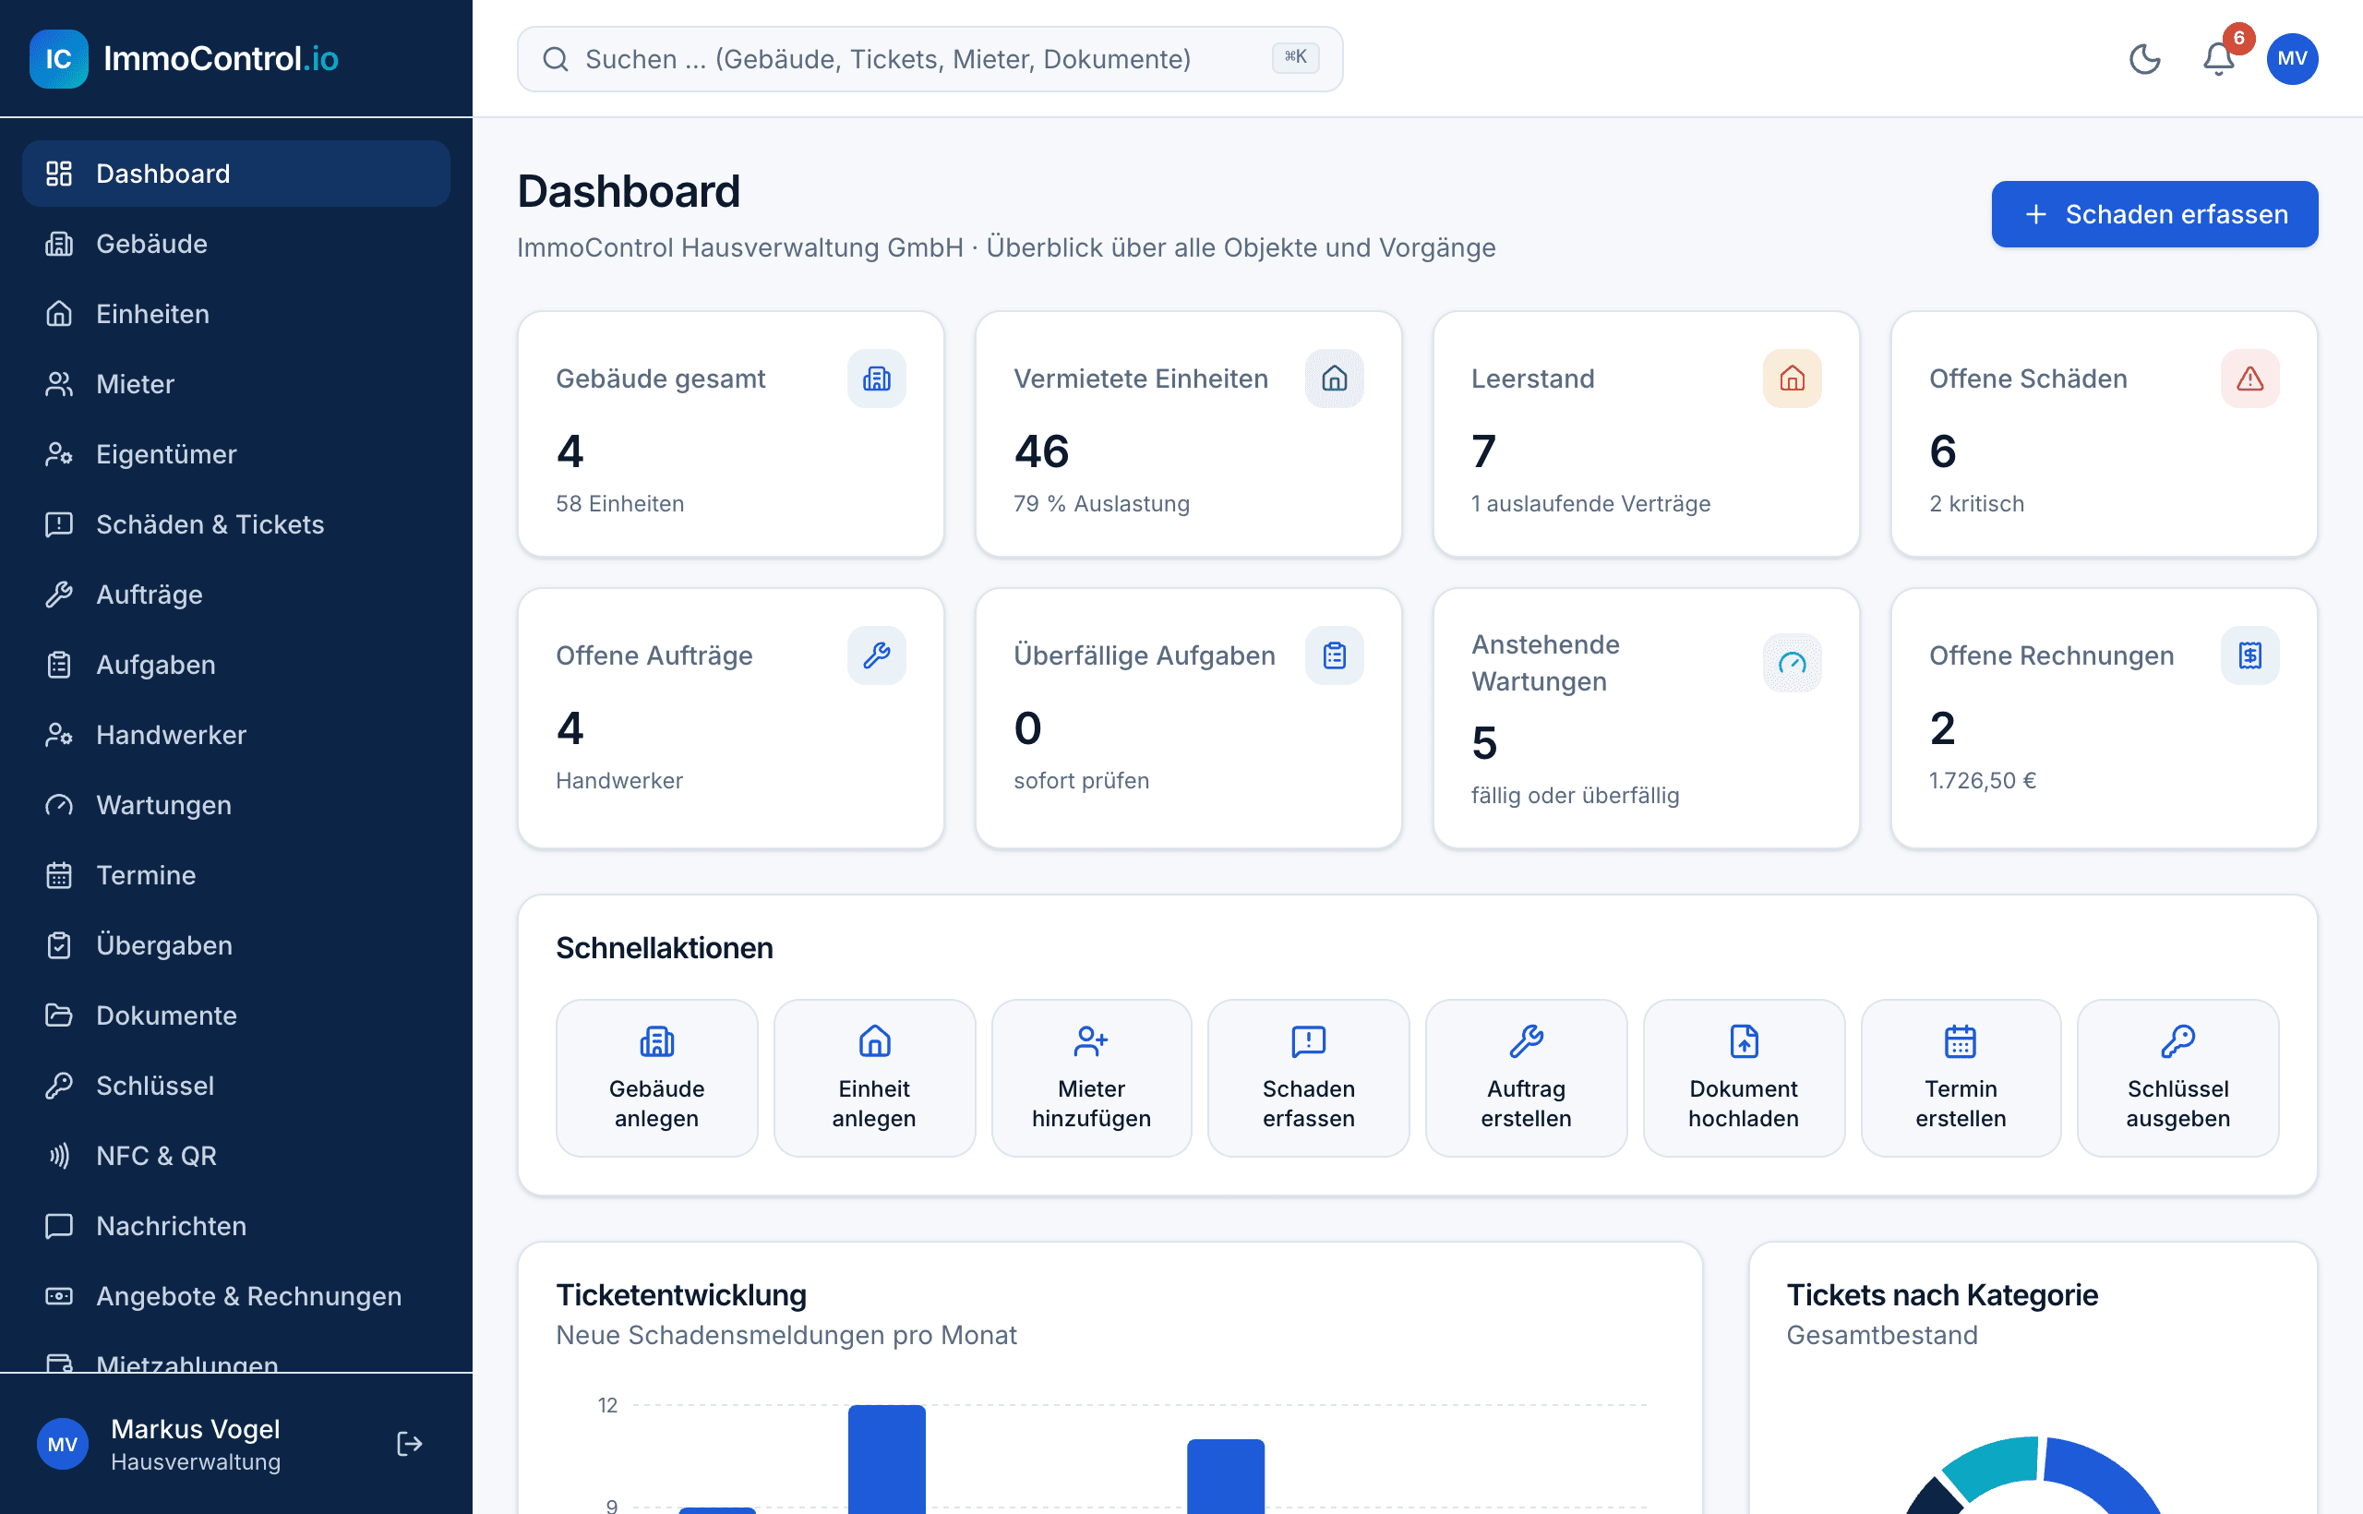
Task: Click the Einheit anlegen quick action
Action: click(x=874, y=1077)
